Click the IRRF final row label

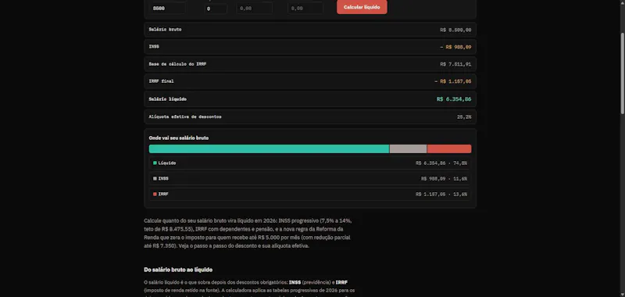pyautogui.click(x=161, y=81)
